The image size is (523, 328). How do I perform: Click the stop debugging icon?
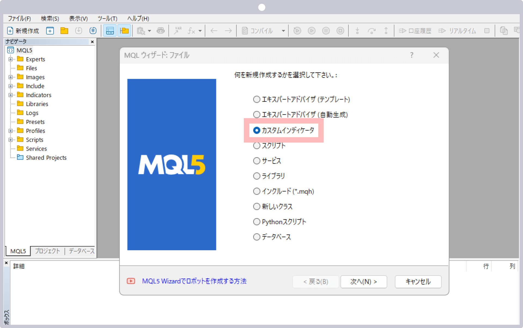pos(340,31)
